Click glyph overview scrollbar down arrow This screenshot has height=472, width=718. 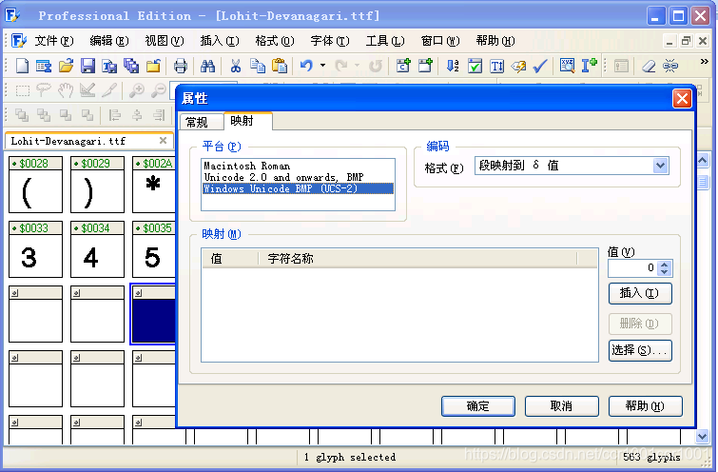[702, 436]
